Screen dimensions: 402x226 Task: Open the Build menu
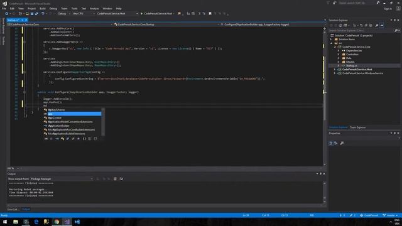click(x=43, y=8)
